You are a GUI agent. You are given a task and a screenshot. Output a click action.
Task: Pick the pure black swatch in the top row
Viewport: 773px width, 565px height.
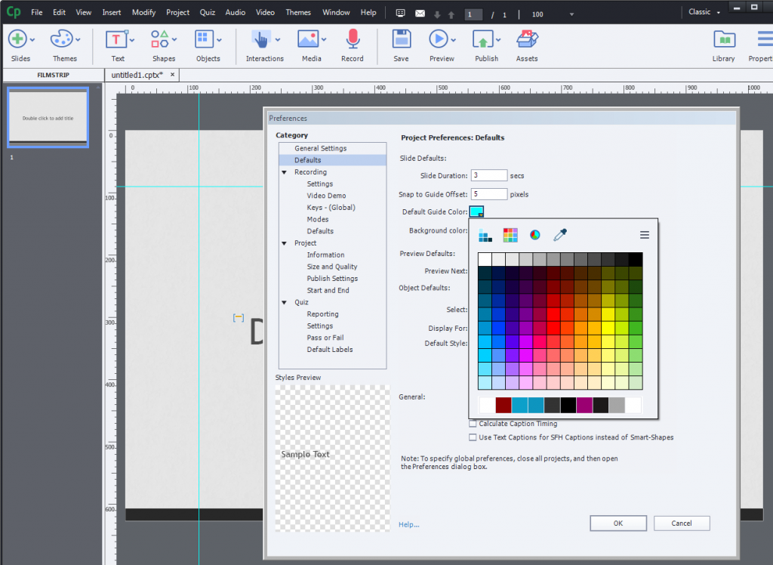636,260
